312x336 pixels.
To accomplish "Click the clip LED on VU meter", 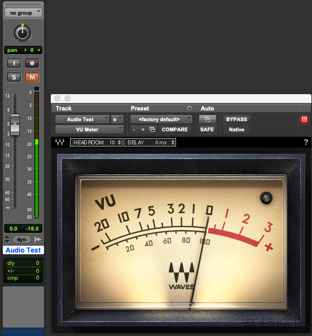I will coord(266,198).
